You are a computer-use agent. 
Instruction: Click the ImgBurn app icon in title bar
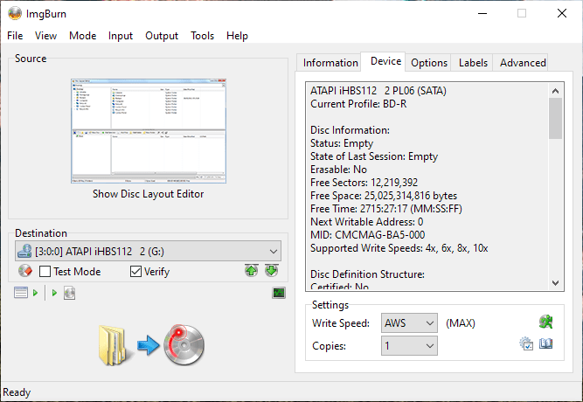point(15,13)
